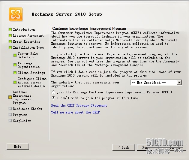189x160 pixels.
Task: Click the green License Agreement step indicator
Action: [x=10, y=35]
